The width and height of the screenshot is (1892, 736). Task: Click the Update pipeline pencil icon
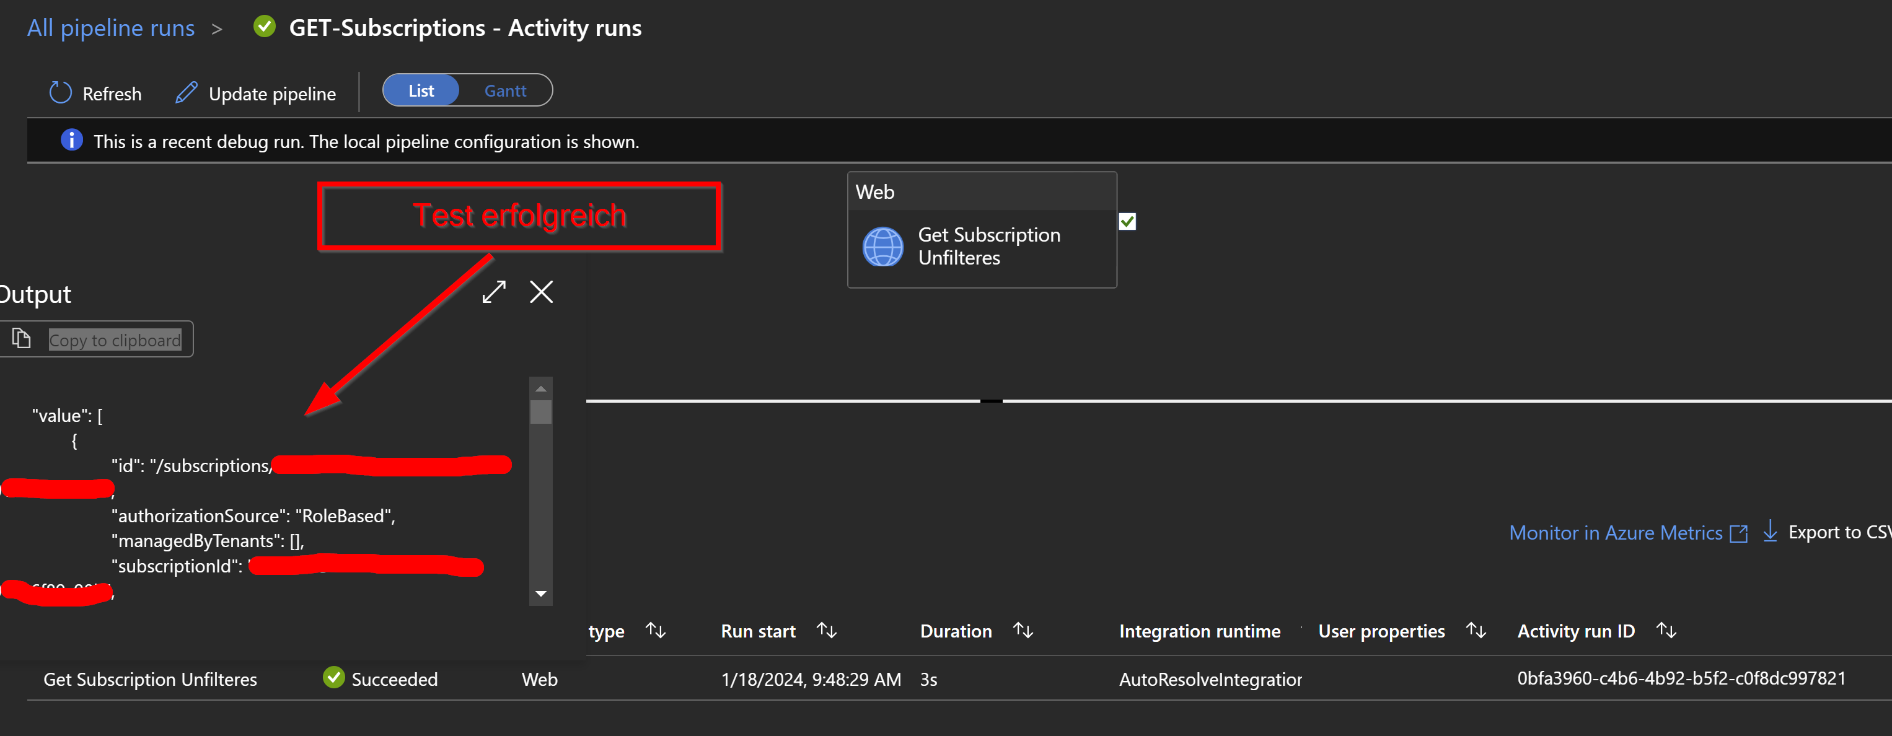[187, 92]
